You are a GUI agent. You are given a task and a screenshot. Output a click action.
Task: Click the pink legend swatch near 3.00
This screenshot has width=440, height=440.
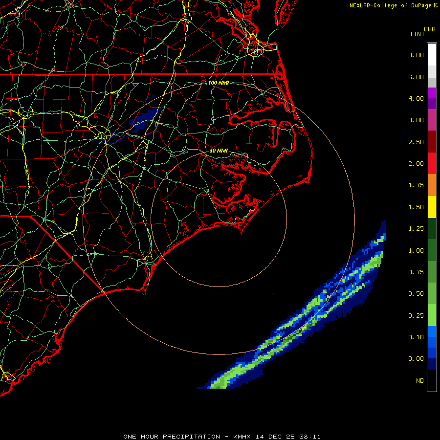tap(432, 120)
